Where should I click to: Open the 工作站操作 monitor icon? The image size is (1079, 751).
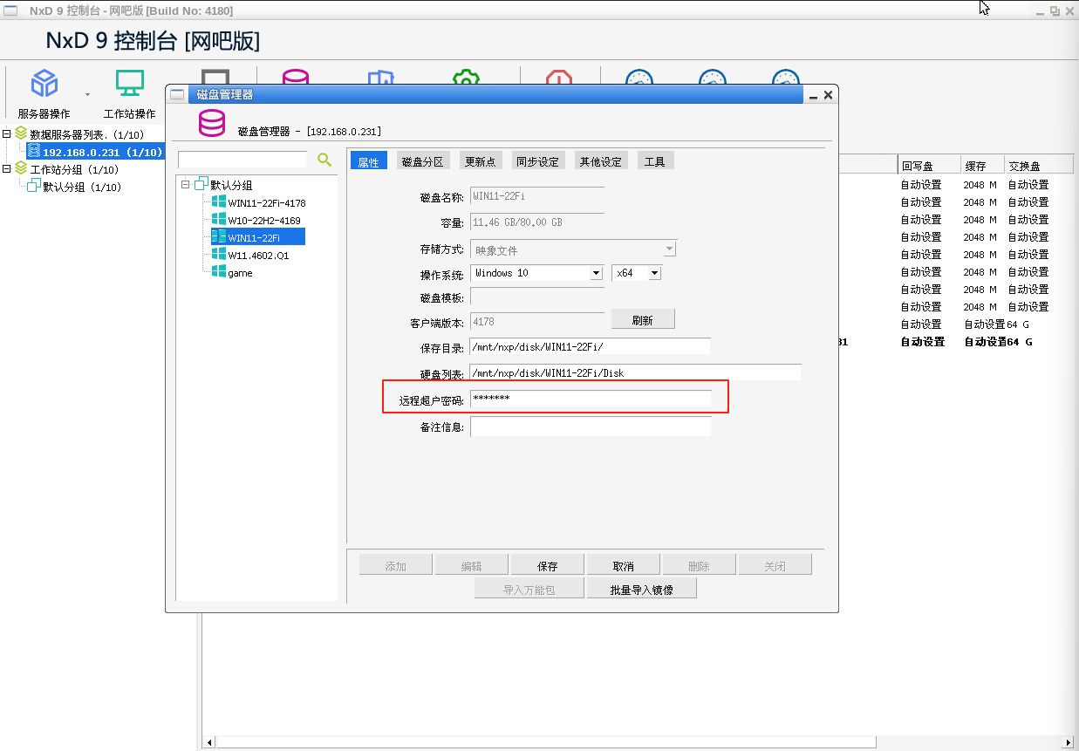point(130,84)
